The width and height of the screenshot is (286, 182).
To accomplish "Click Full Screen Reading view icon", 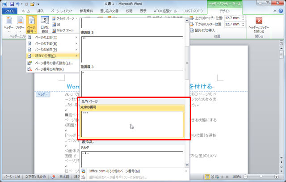I will [213, 177].
